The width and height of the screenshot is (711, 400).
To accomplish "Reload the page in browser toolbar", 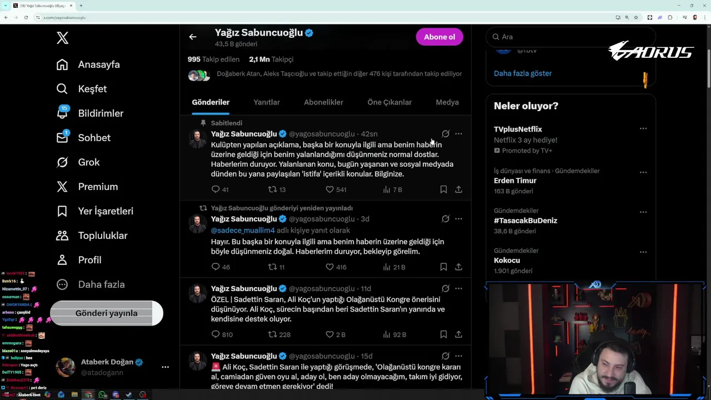I will click(x=26, y=17).
